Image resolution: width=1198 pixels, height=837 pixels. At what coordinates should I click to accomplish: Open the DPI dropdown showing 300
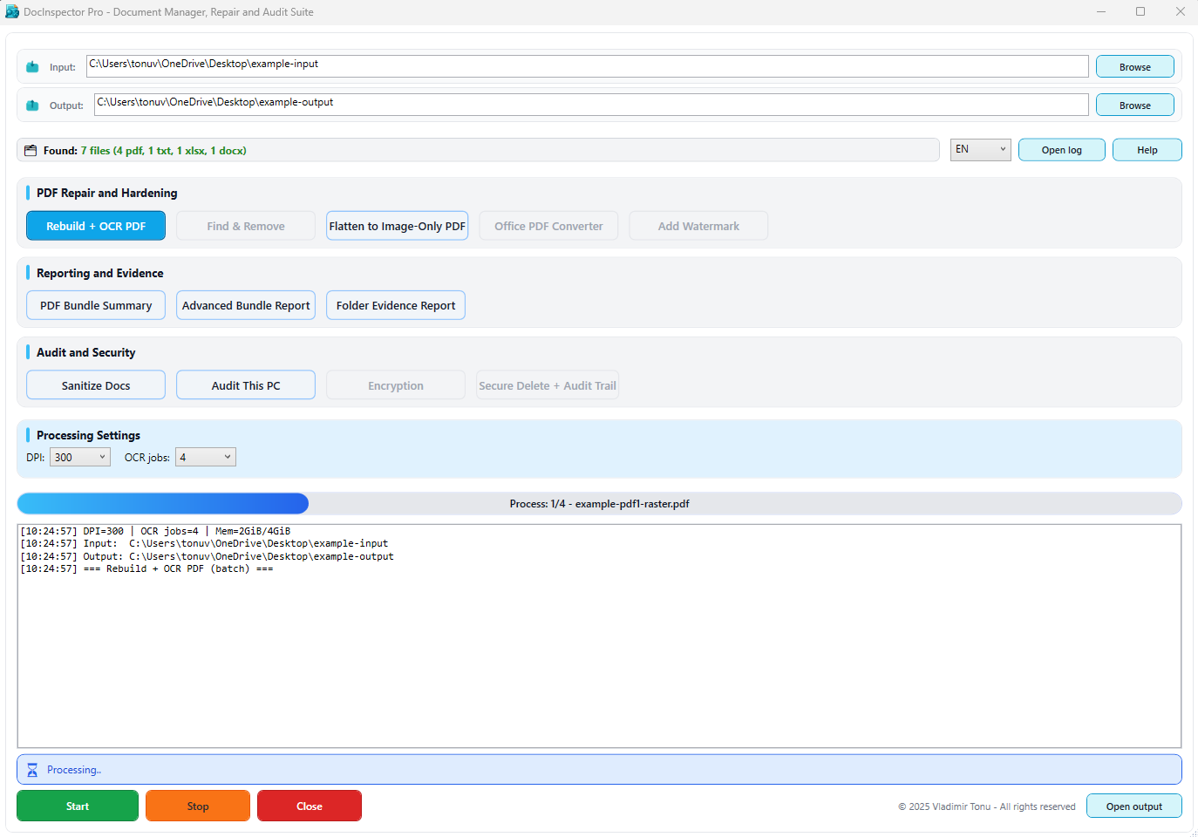79,456
